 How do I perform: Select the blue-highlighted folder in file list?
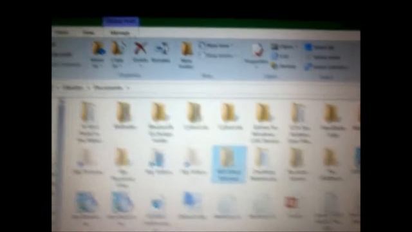229,164
